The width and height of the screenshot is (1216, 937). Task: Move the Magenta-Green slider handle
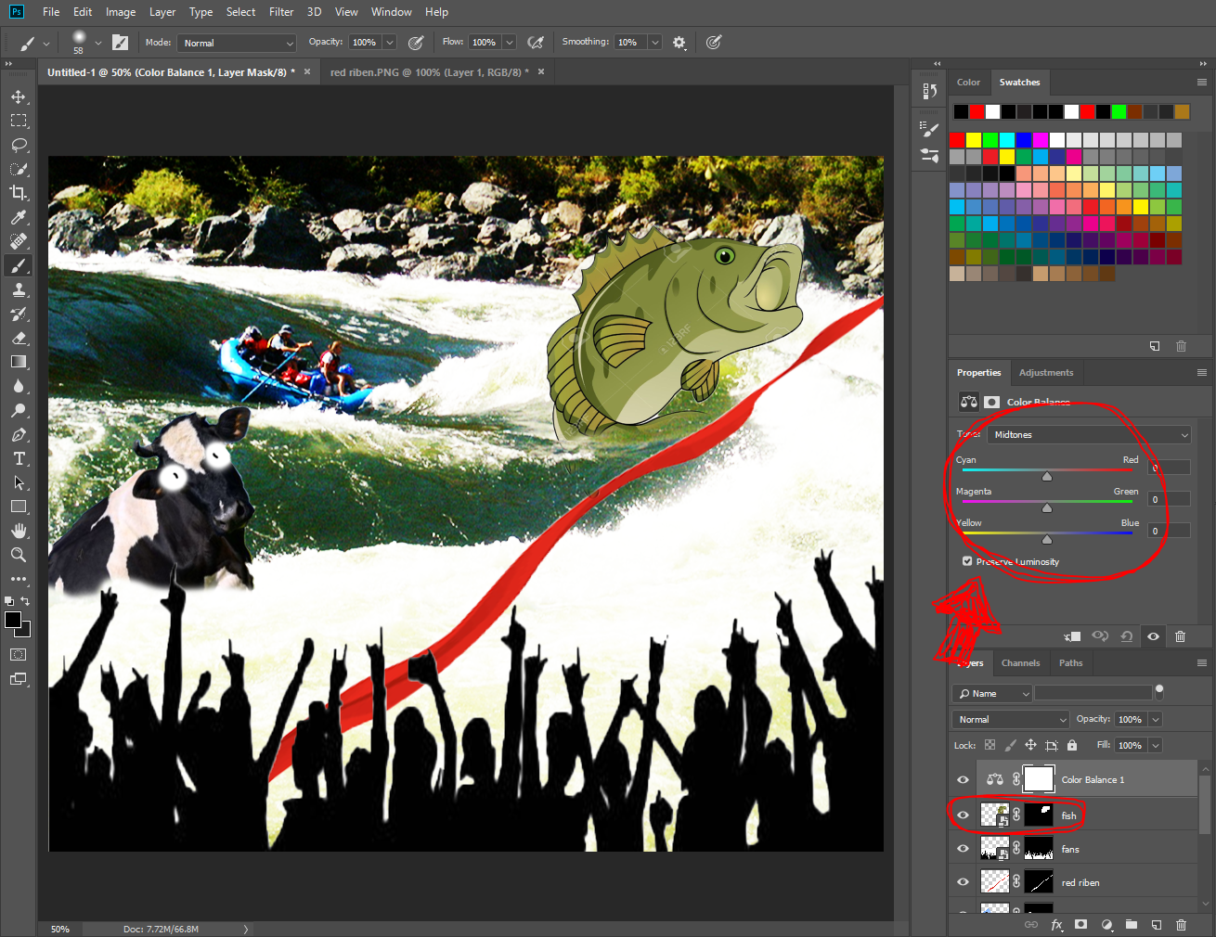(x=1047, y=507)
